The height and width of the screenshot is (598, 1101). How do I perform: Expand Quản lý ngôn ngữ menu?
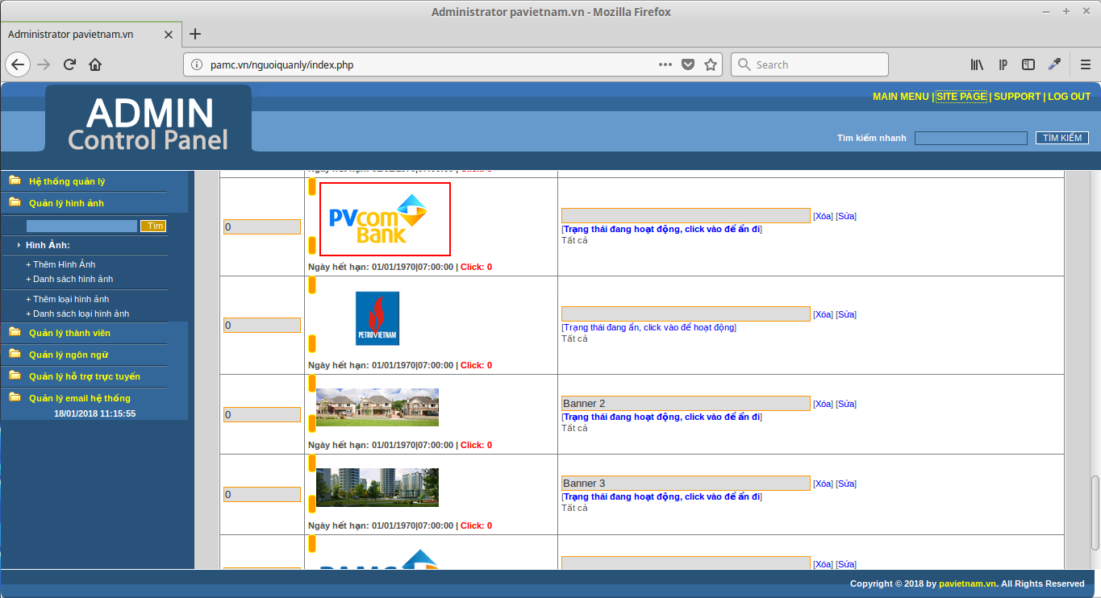[x=69, y=355]
